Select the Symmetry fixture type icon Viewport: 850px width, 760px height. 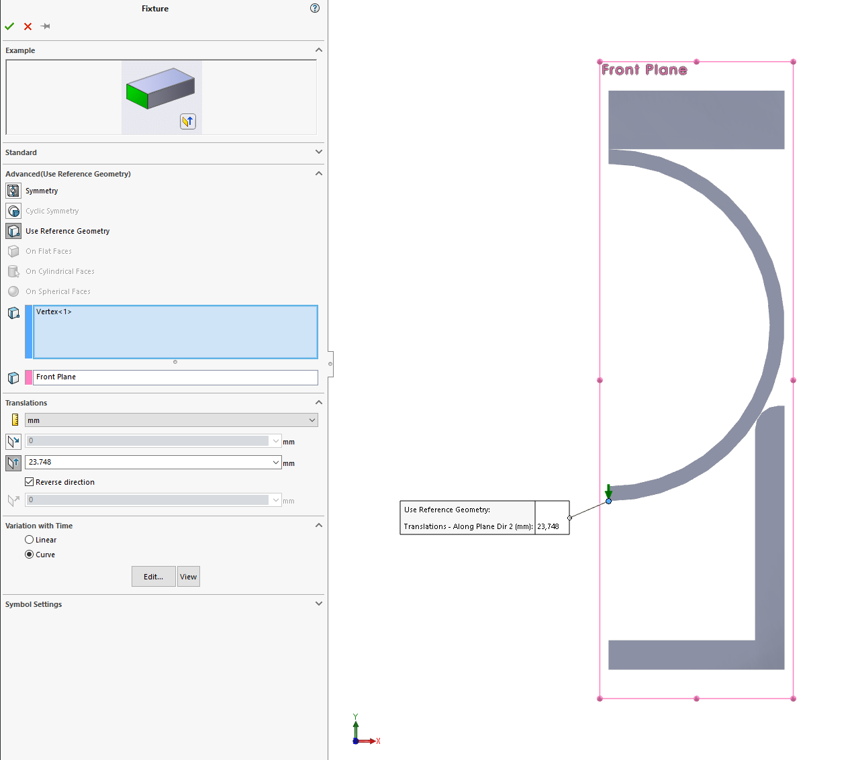point(13,191)
